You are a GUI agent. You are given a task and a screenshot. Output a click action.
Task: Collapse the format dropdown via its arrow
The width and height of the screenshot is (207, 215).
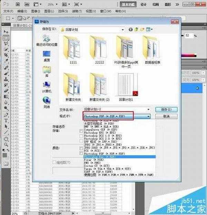(x=148, y=117)
